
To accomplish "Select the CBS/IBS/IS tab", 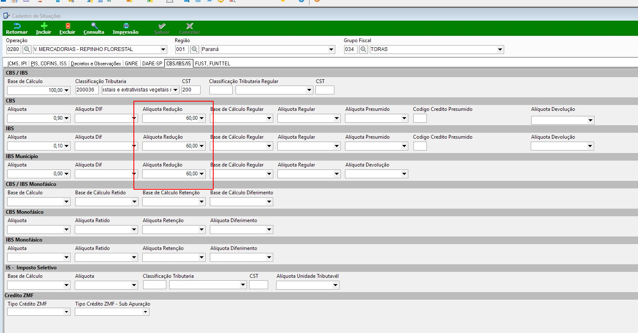I will tap(179, 64).
